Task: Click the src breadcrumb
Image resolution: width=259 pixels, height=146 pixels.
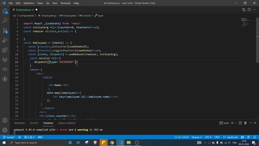Action: 15,15
